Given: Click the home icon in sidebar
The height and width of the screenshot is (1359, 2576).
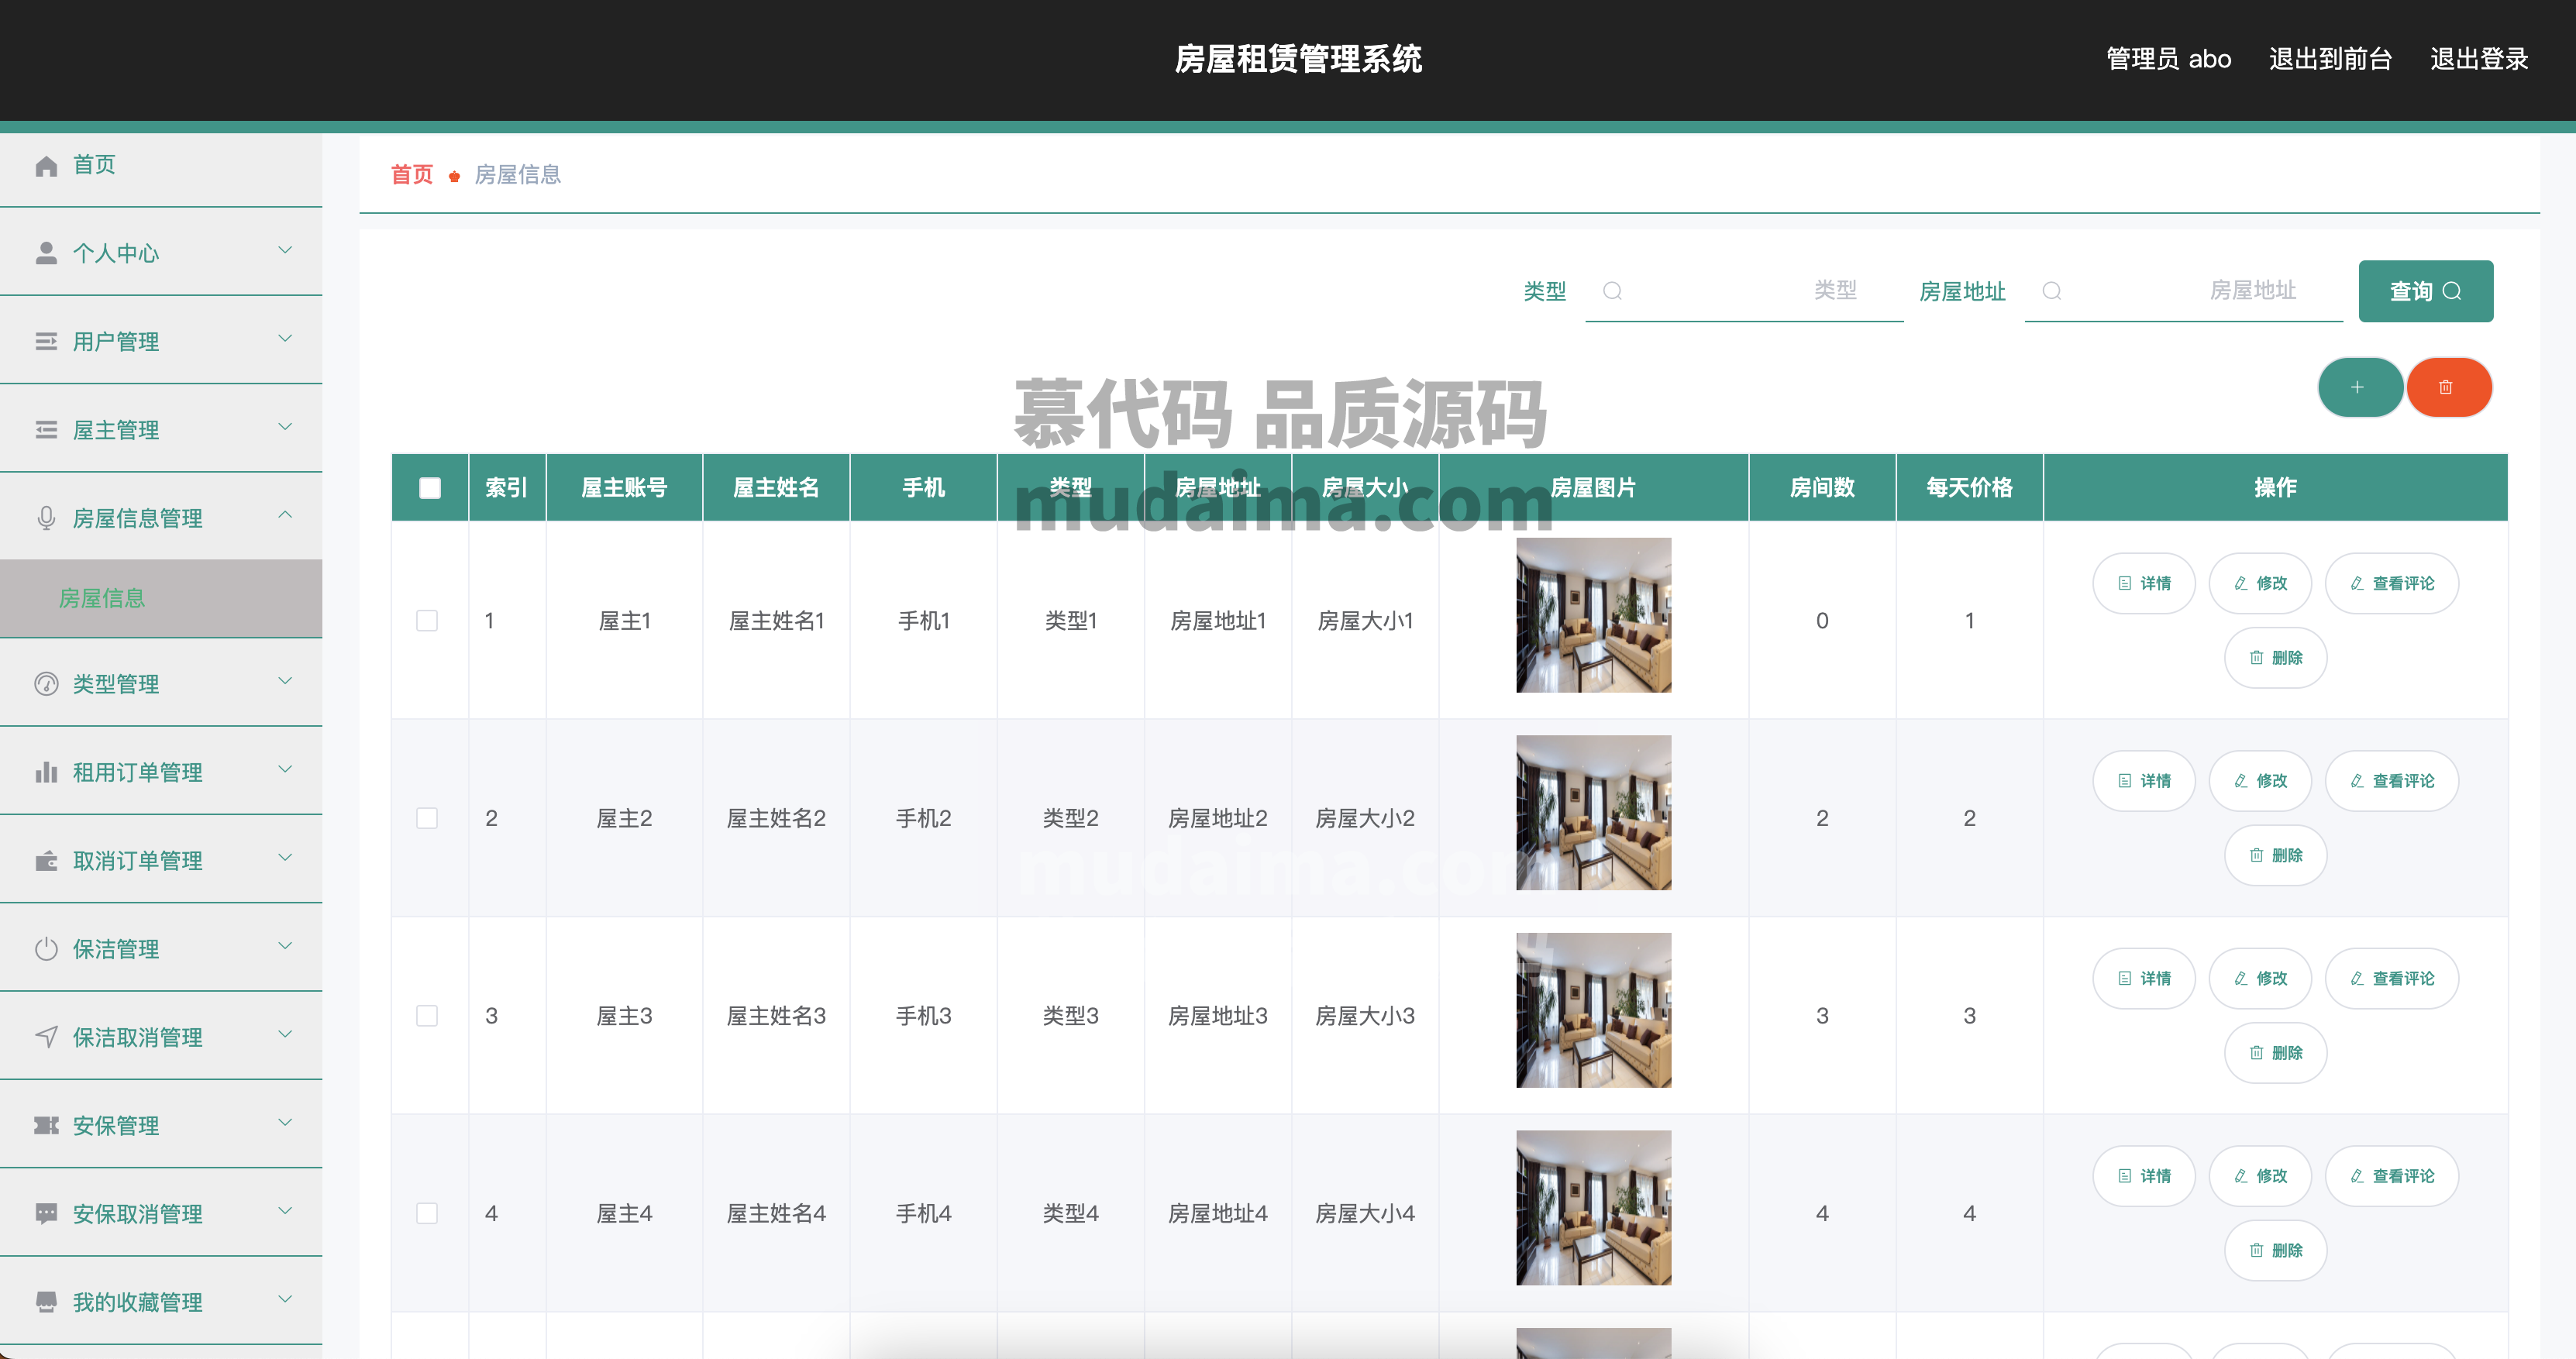Looking at the screenshot, I should [46, 165].
